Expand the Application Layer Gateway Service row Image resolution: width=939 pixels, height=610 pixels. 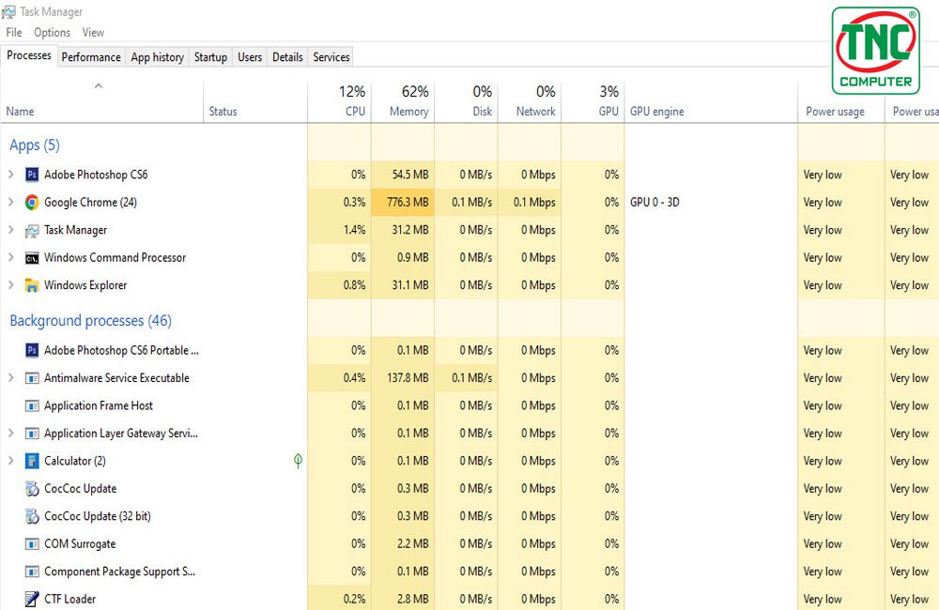coord(10,433)
